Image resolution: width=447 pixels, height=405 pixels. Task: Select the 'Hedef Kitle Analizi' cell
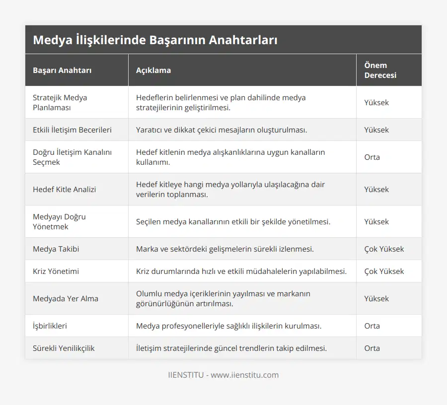coord(65,189)
